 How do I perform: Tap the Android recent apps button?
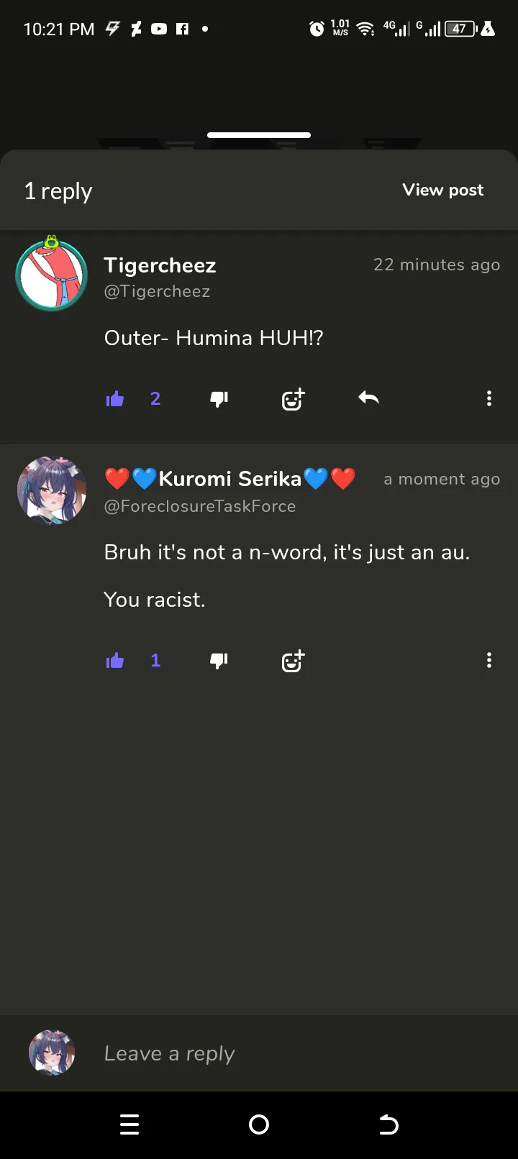[x=129, y=1124]
